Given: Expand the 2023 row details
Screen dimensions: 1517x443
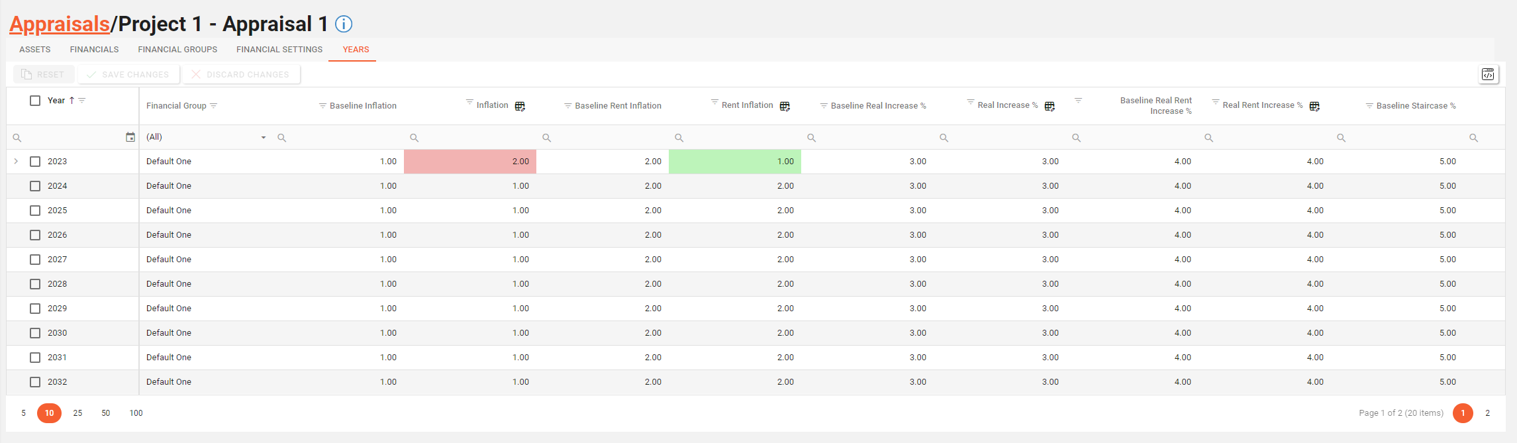Looking at the screenshot, I should point(16,162).
